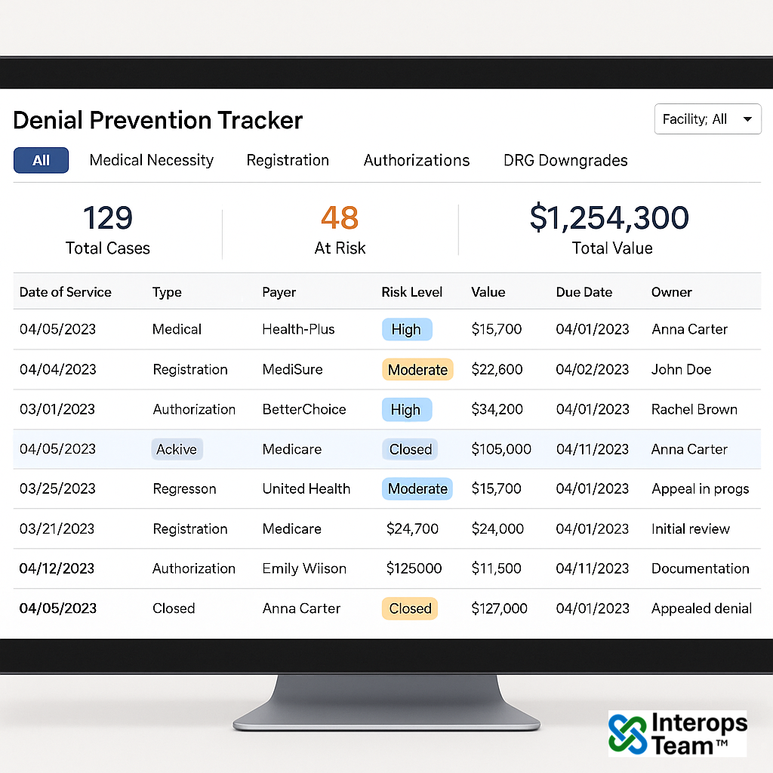773x773 pixels.
Task: Click the Medical type cell
Action: (177, 329)
